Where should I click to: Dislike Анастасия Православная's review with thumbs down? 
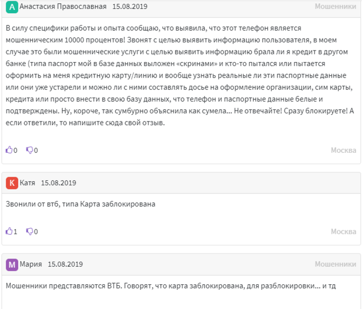30,150
